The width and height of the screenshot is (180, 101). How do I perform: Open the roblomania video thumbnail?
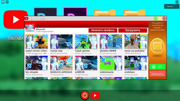click(x=111, y=63)
